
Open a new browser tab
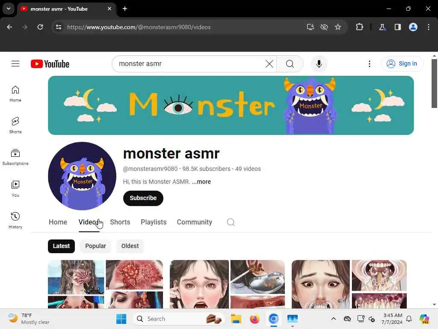(125, 9)
